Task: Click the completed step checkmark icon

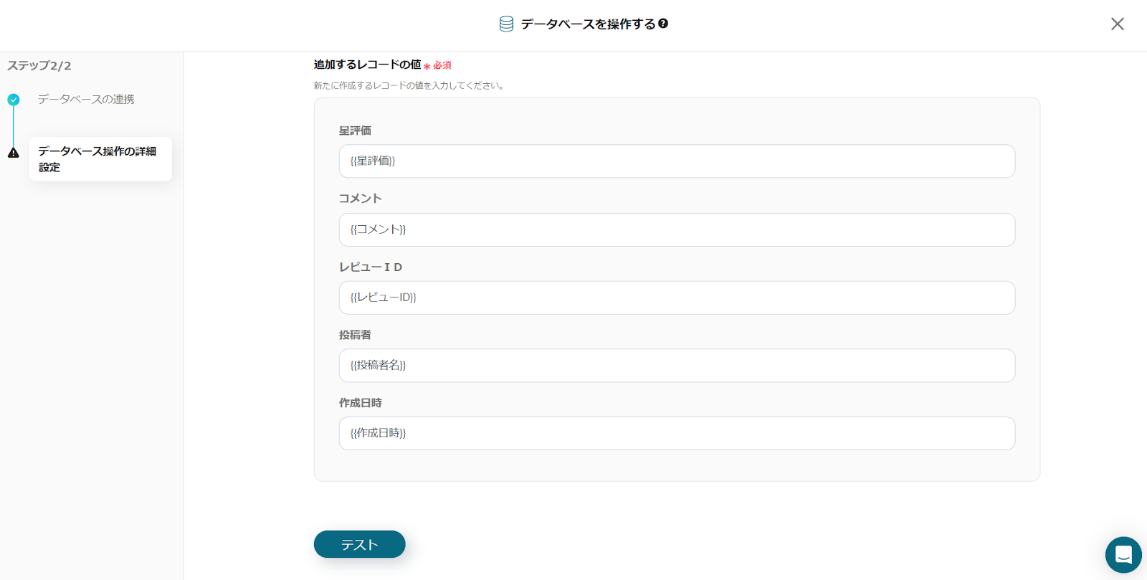Action: [14, 100]
